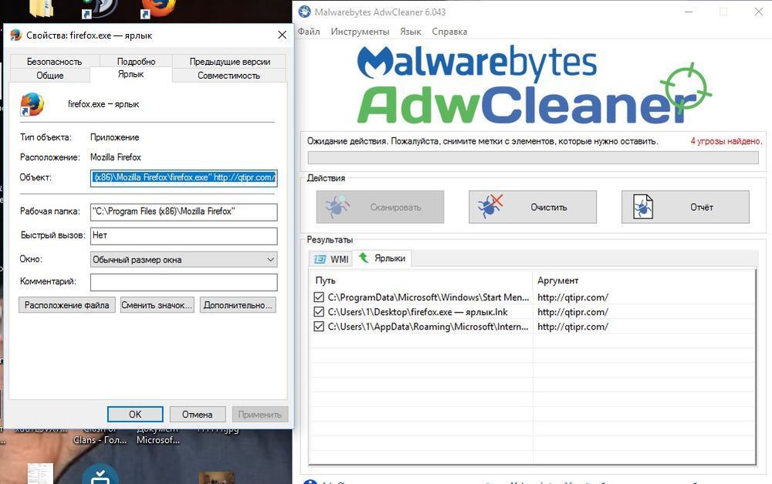Switch to the Подробно tab
Screen dimensions: 772x484
pos(136,62)
